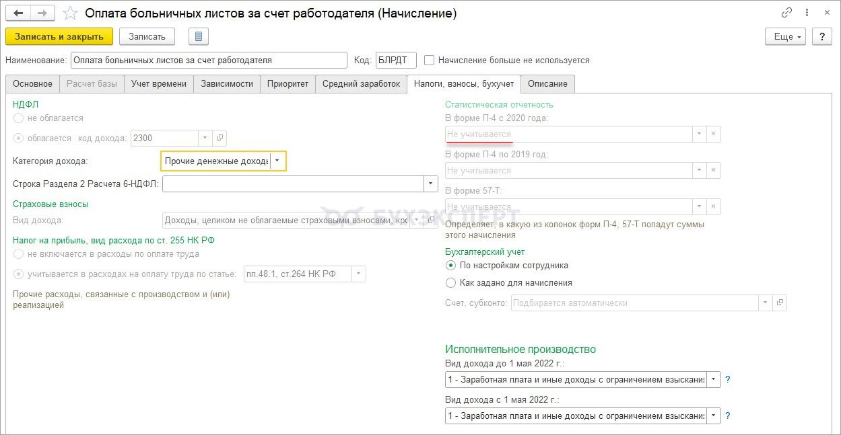Open the three-dot window menu
Image resolution: width=841 pixels, height=435 pixels.
(806, 13)
